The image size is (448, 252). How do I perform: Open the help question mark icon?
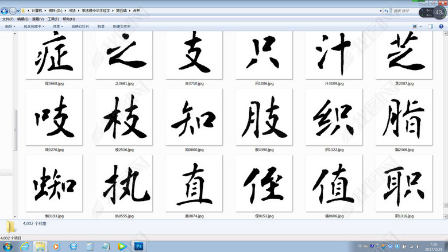pyautogui.click(x=441, y=26)
